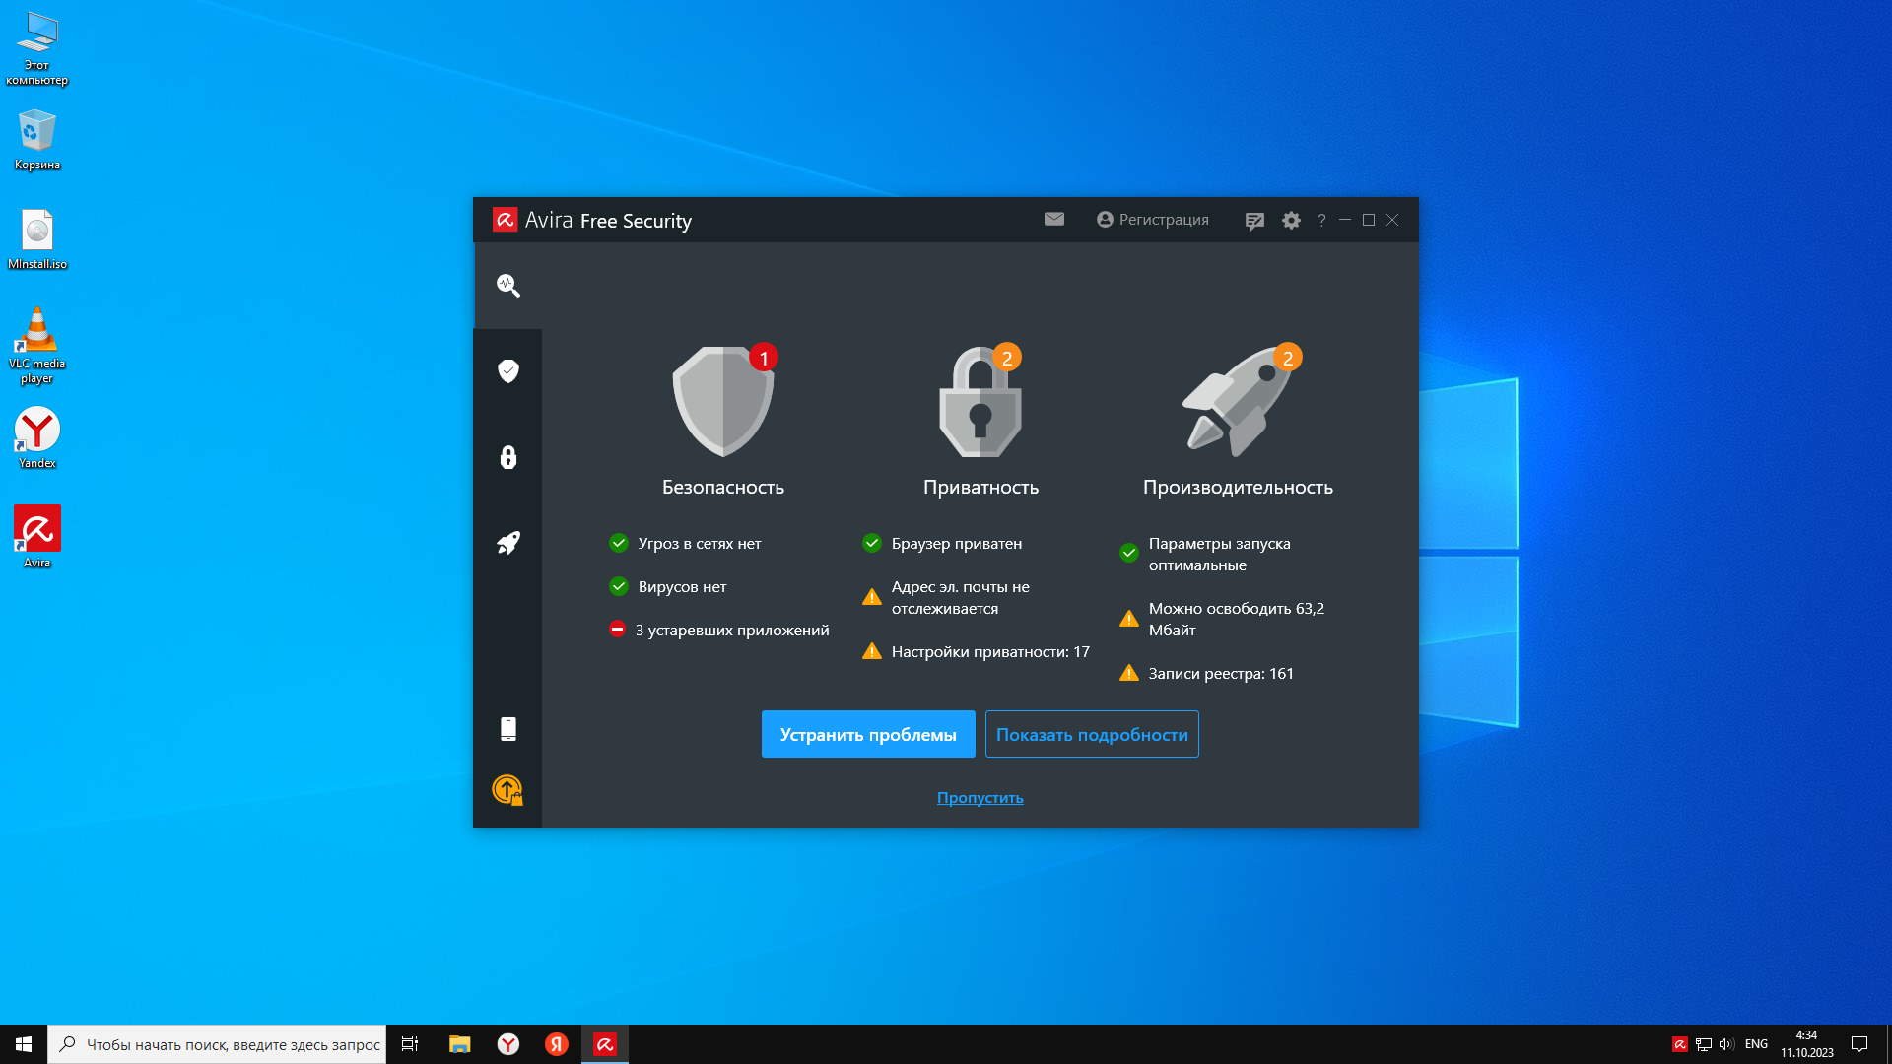Open the mail envelope icon in title bar
Image resolution: width=1892 pixels, height=1064 pixels.
tap(1054, 219)
